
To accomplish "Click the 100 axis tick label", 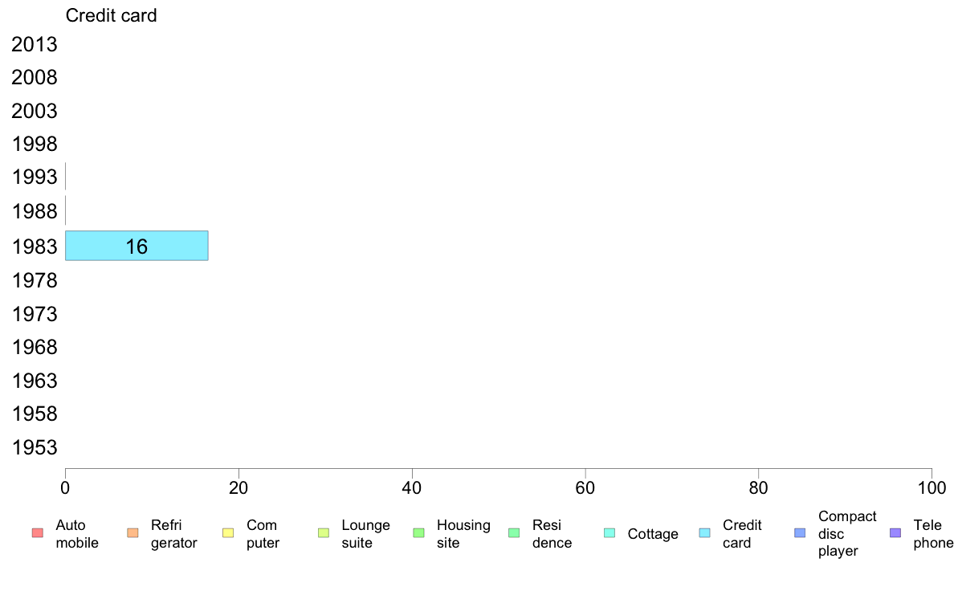I will pyautogui.click(x=932, y=488).
